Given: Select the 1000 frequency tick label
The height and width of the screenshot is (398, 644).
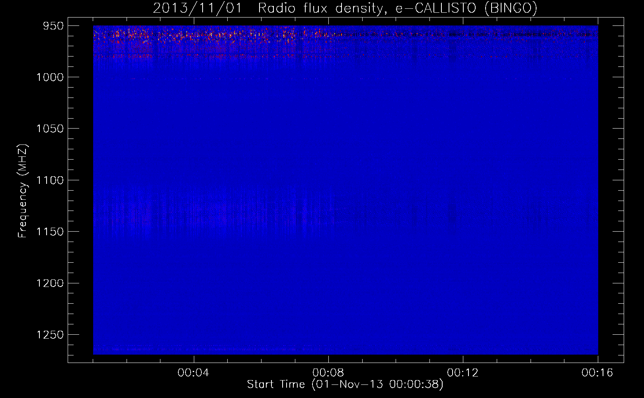Looking at the screenshot, I should tap(50, 77).
